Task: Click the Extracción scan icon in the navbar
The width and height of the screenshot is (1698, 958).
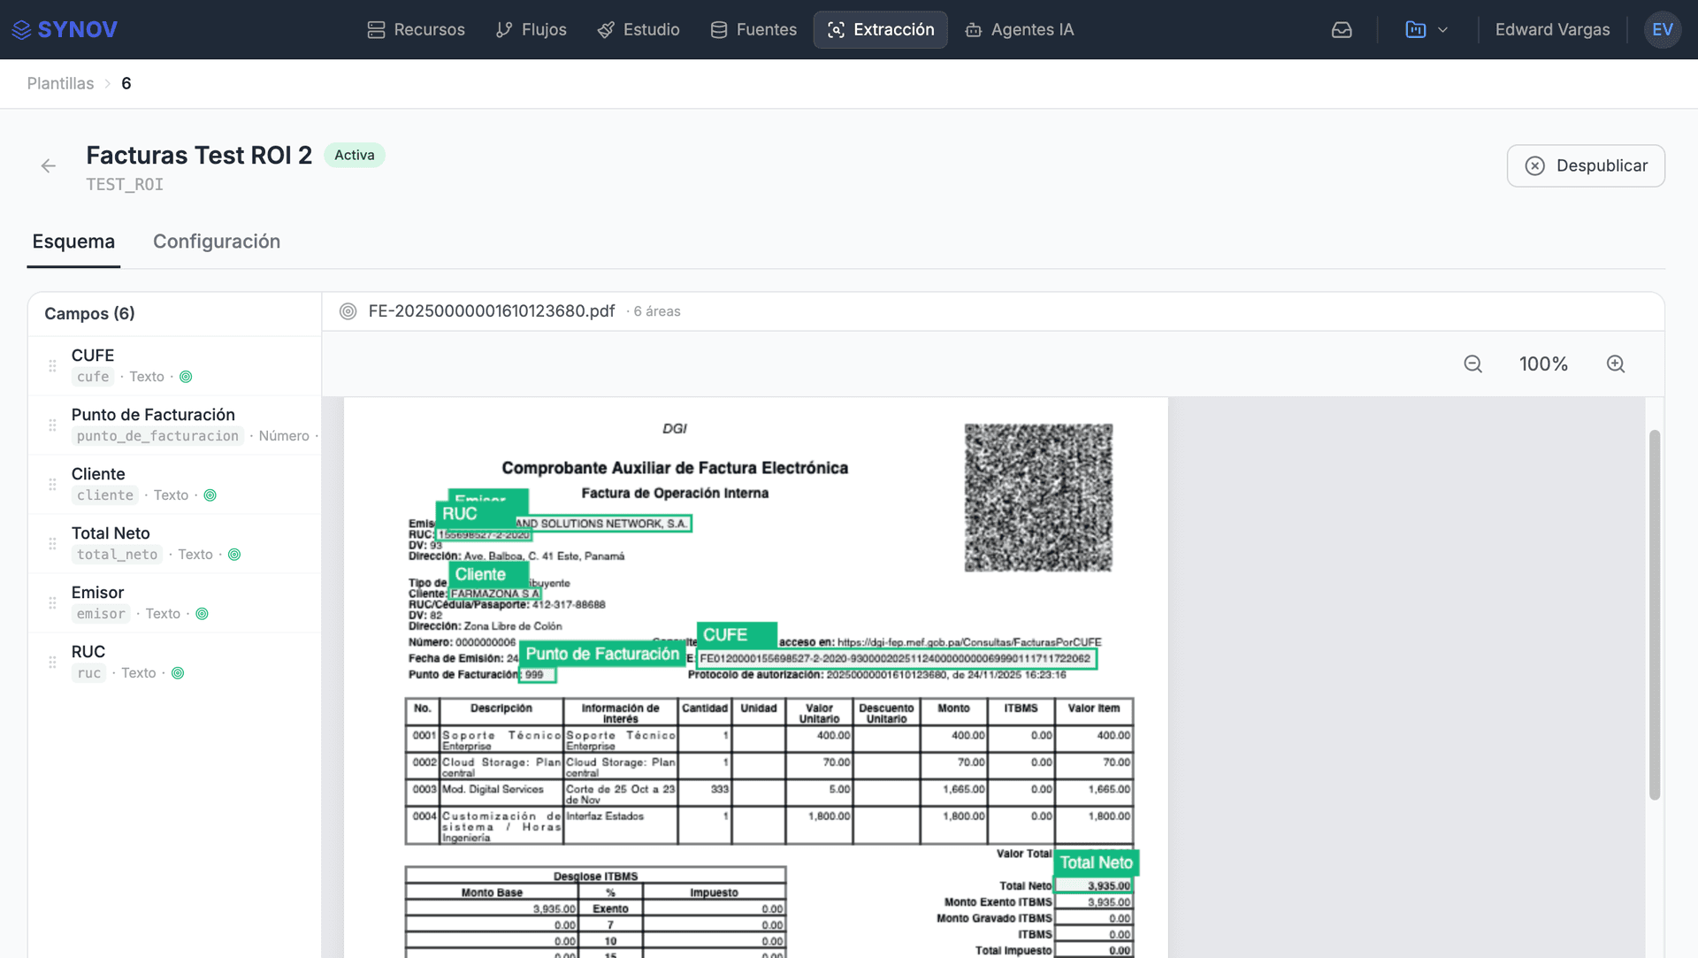Action: click(x=837, y=29)
